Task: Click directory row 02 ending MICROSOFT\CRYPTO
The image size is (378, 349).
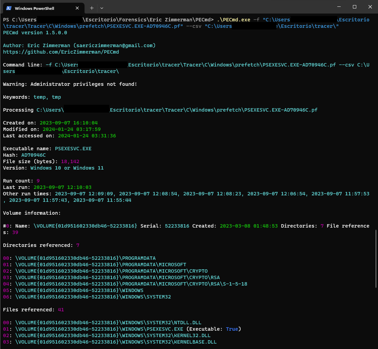Action: pyautogui.click(x=105, y=271)
